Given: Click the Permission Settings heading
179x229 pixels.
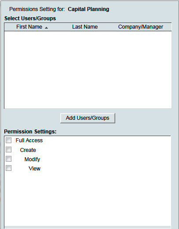Looking at the screenshot, I should (30, 132).
